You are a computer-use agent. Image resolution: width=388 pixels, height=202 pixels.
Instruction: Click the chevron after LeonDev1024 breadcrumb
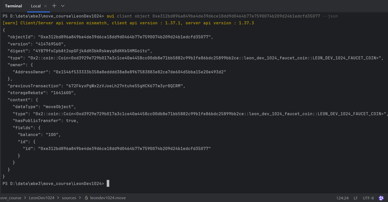[58, 198]
